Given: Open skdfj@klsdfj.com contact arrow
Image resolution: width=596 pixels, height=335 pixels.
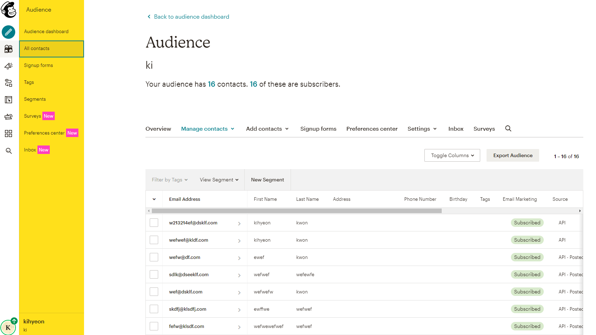Looking at the screenshot, I should click(x=239, y=310).
